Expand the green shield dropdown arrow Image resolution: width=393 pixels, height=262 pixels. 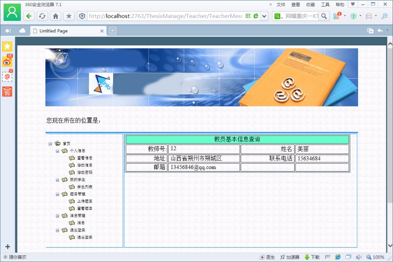[x=360, y=16]
